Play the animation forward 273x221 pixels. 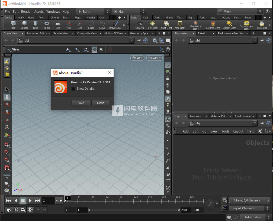(x=30, y=201)
